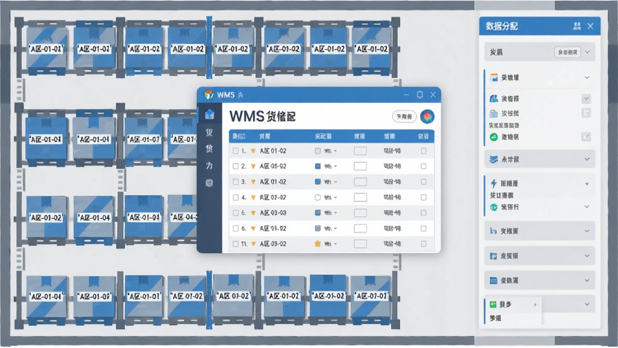Click the teal round icon in 数据分配 panel

pos(494,207)
